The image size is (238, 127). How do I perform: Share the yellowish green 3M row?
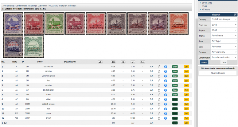click(159, 76)
